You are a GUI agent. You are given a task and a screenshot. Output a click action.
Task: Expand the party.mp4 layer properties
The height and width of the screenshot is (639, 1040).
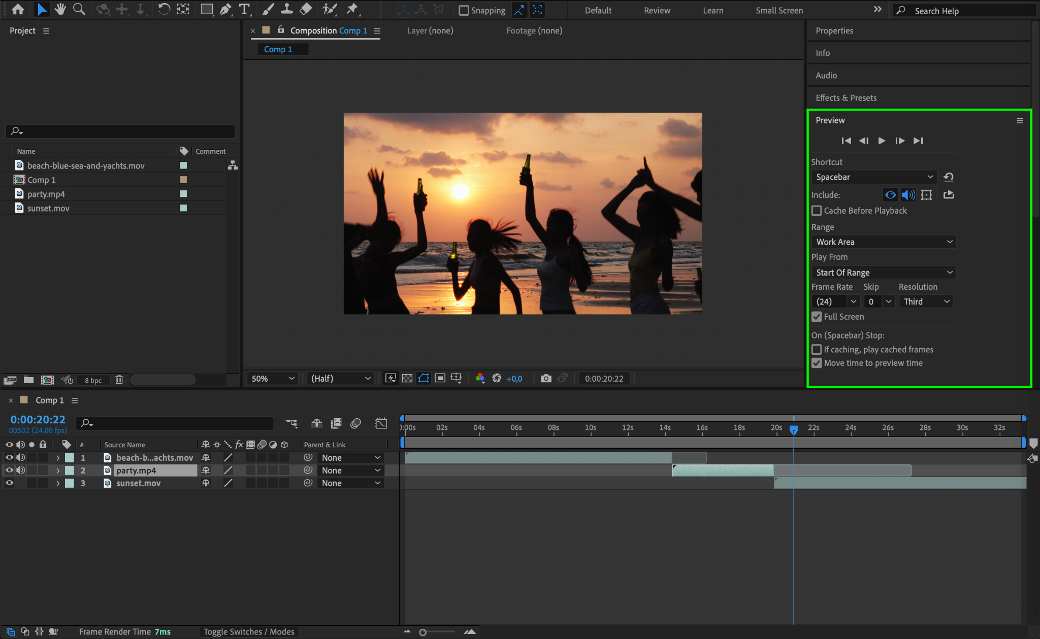pos(57,470)
